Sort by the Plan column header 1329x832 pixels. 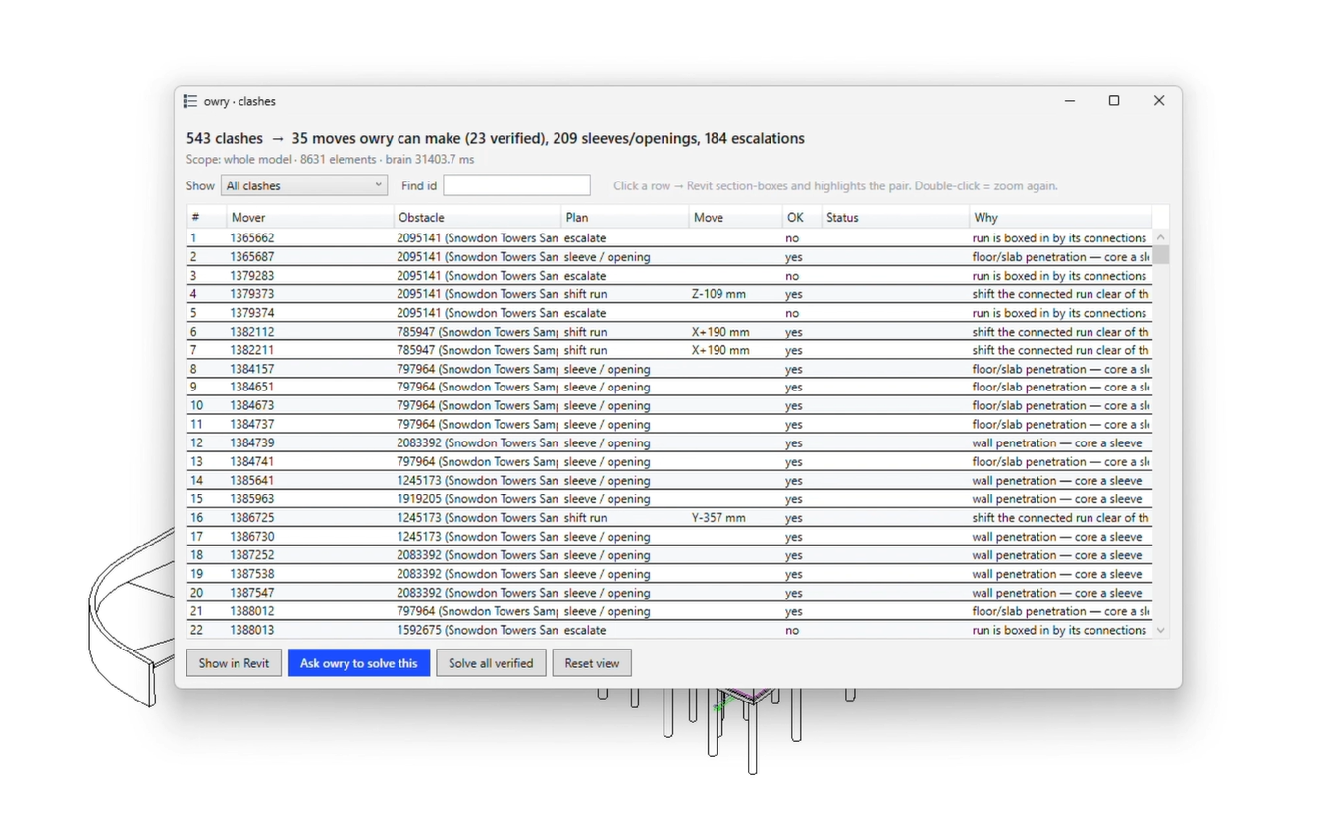pyautogui.click(x=624, y=217)
